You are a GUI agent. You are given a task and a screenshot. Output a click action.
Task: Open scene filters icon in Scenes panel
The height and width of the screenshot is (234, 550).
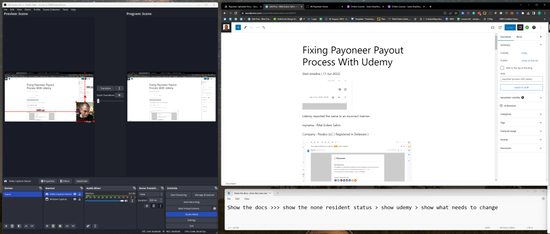click(x=19, y=226)
